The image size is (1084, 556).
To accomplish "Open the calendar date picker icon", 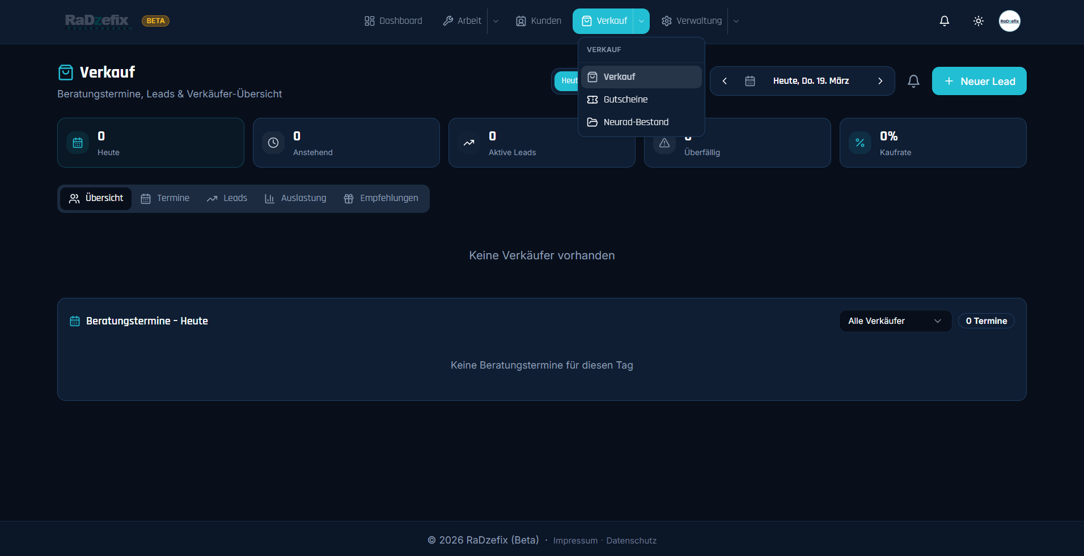I will pyautogui.click(x=750, y=81).
